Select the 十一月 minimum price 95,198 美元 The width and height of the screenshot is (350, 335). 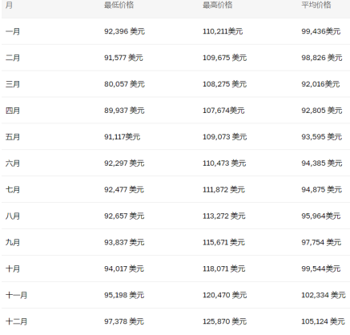coord(124,295)
